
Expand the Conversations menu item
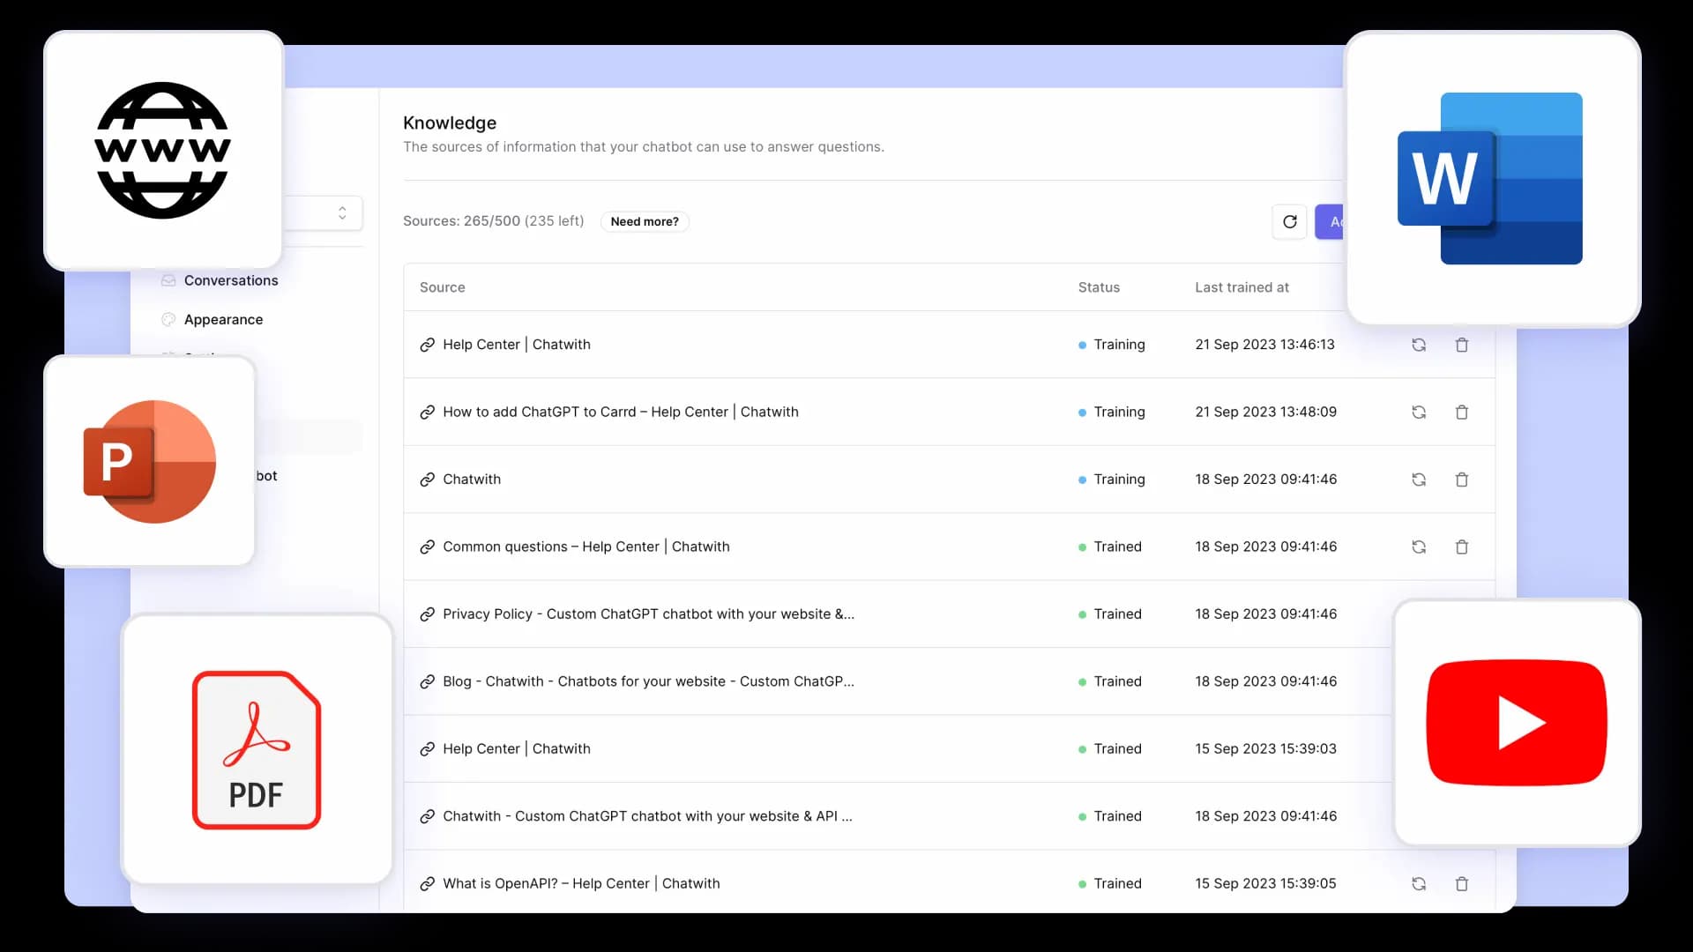point(230,280)
